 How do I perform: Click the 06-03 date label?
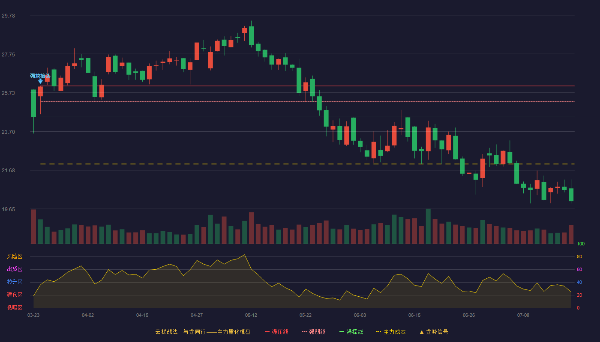pyautogui.click(x=360, y=315)
